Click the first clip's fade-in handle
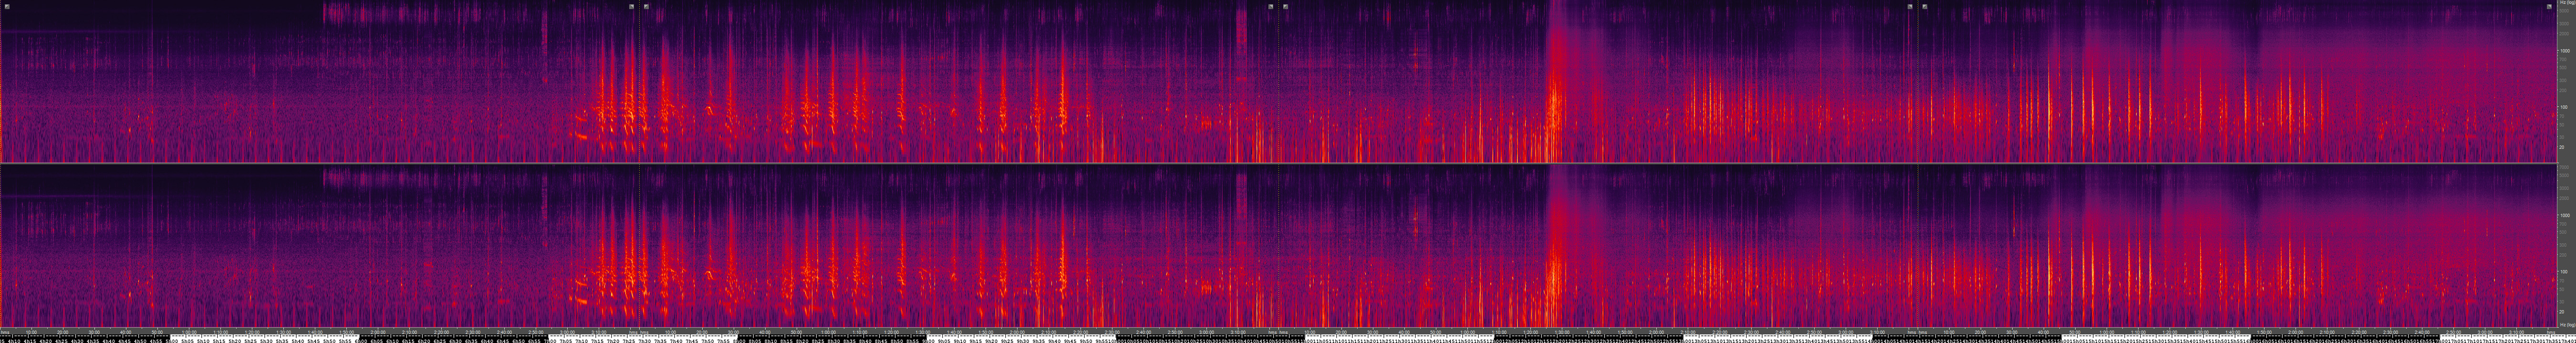Image resolution: width=2576 pixels, height=343 pixels. coord(7,6)
